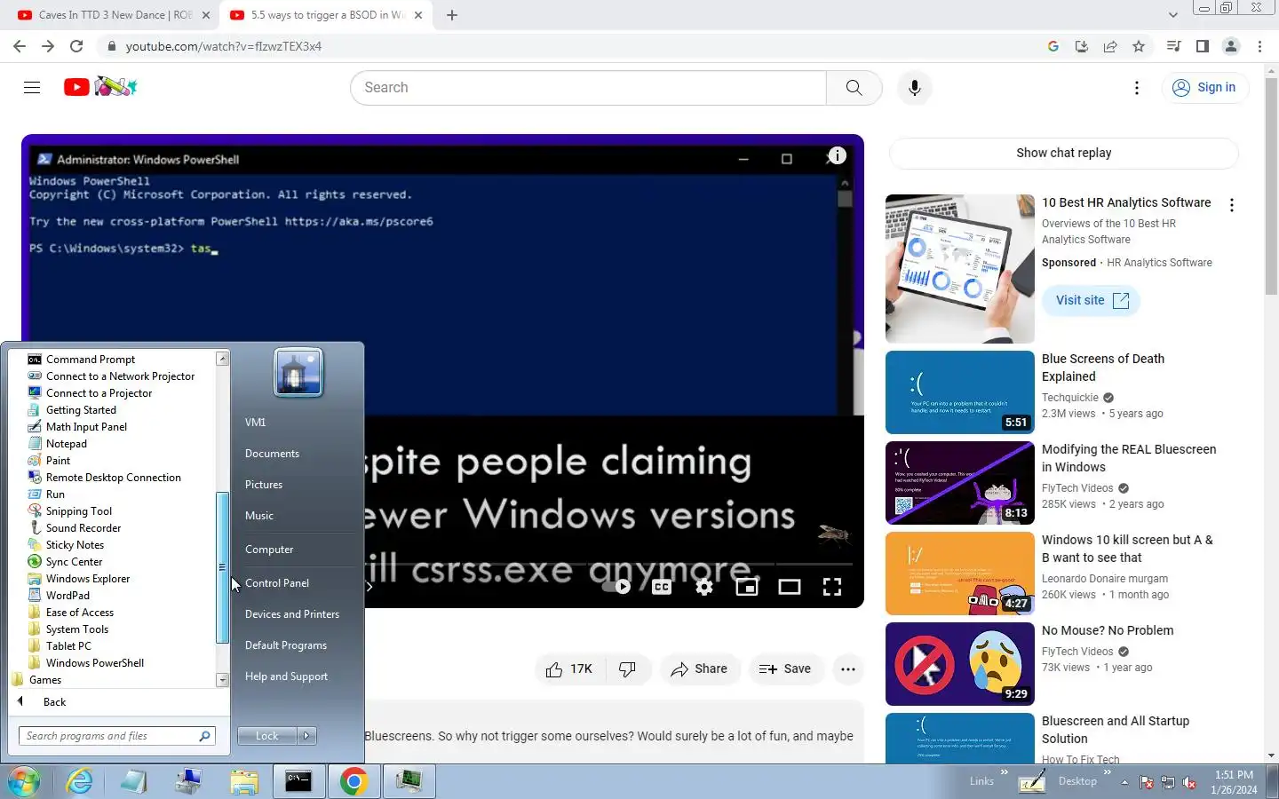This screenshot has width=1279, height=799.
Task: Click the Sign in button
Action: click(x=1205, y=87)
